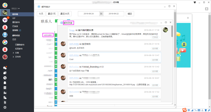Click the skin shirt icon in title bar
The width and height of the screenshot is (211, 112).
[195, 2]
